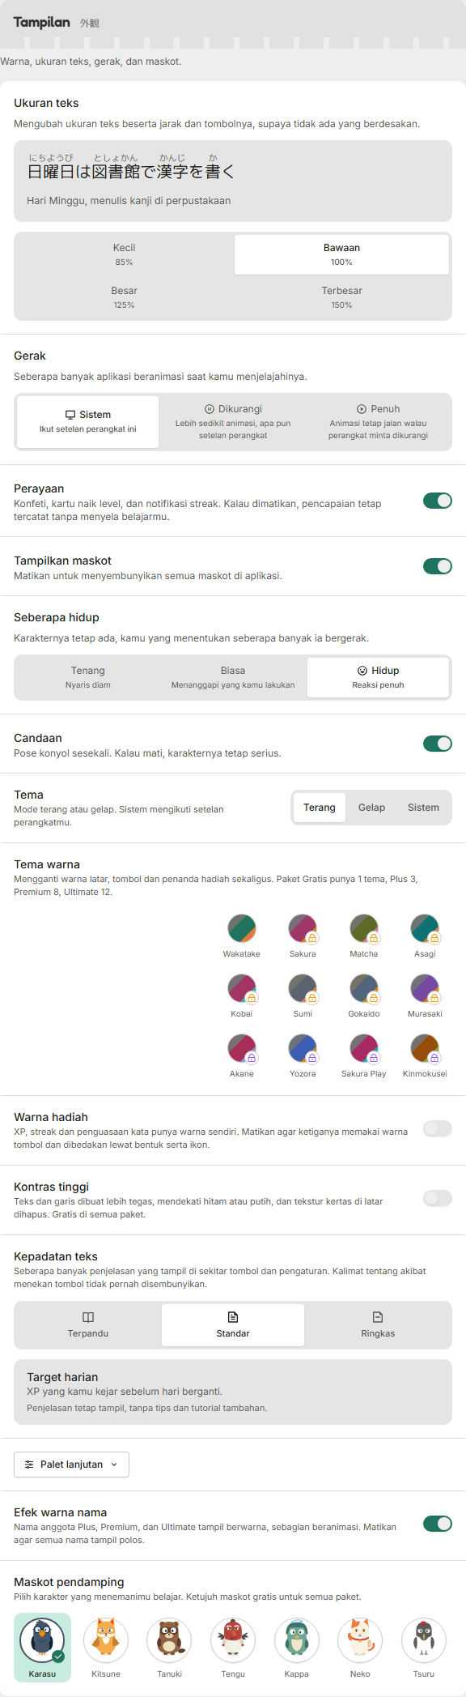
Task: Select the Karasu crow mascot
Action: coord(42,1648)
